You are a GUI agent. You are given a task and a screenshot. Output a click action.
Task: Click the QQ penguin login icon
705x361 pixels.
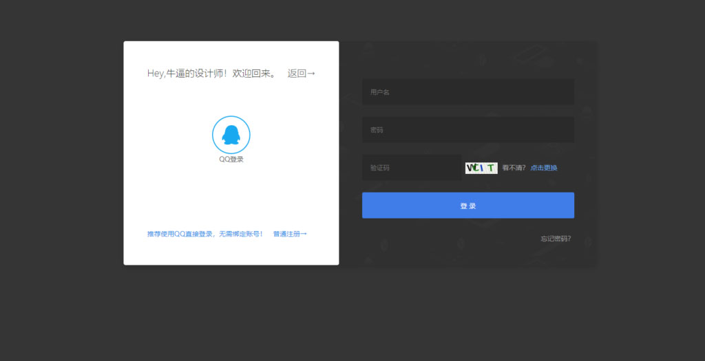pyautogui.click(x=231, y=134)
